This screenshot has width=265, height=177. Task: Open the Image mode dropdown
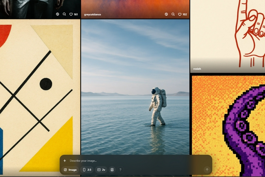[x=70, y=170]
